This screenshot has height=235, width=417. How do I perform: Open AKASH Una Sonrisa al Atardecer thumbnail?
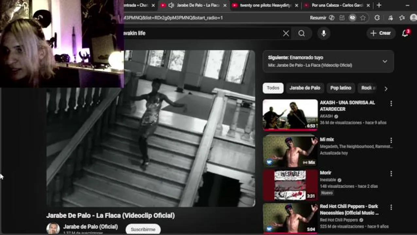point(290,115)
